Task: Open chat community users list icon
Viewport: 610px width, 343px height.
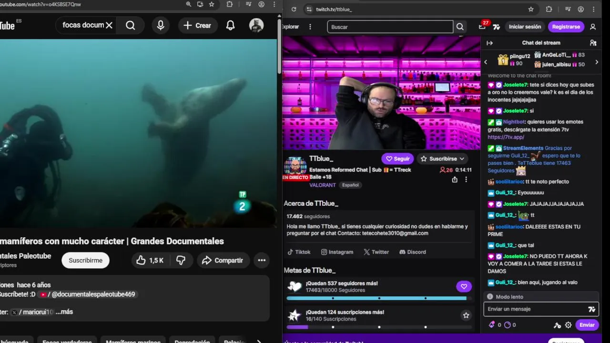Action: 593,43
